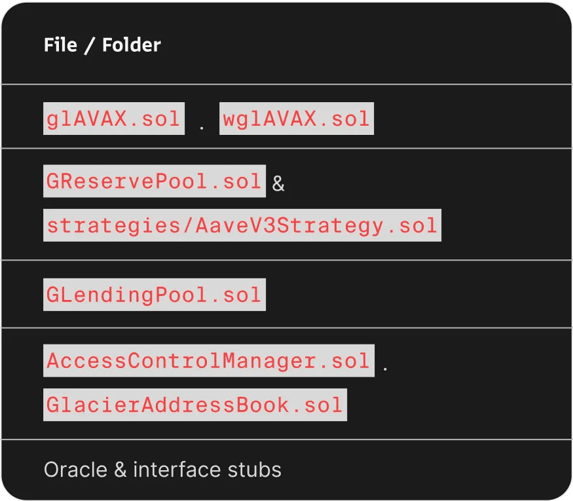Click the comma between glAVAX.sol and wglAVAX.sol
The width and height of the screenshot is (573, 501).
pyautogui.click(x=202, y=128)
